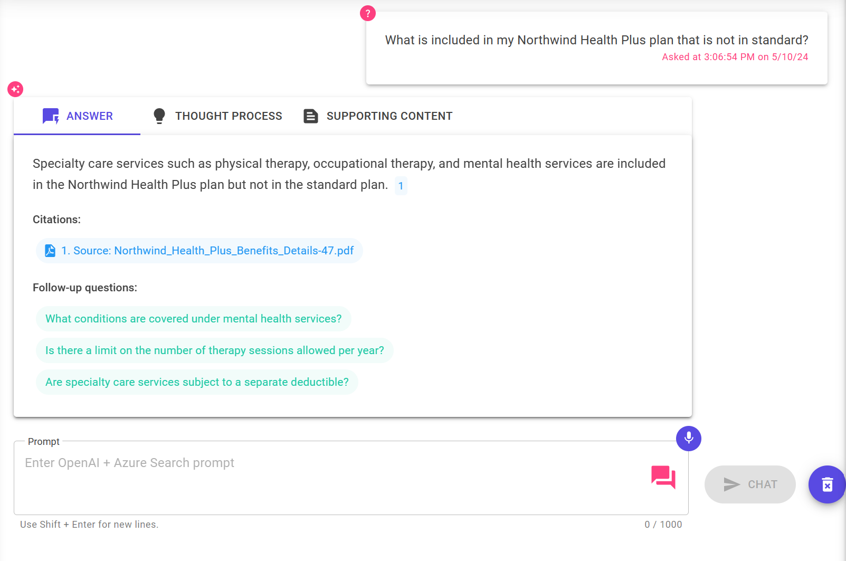Click the pink chat bubbles icon in prompt
Image resolution: width=846 pixels, height=561 pixels.
point(663,477)
